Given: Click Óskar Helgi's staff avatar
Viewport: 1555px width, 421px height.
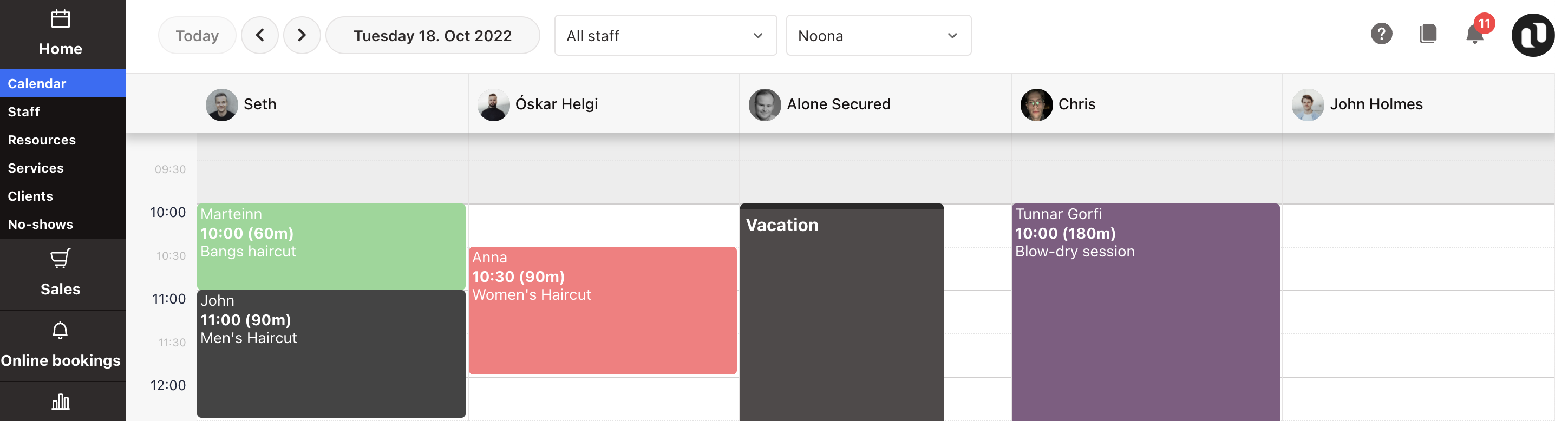Looking at the screenshot, I should point(493,105).
